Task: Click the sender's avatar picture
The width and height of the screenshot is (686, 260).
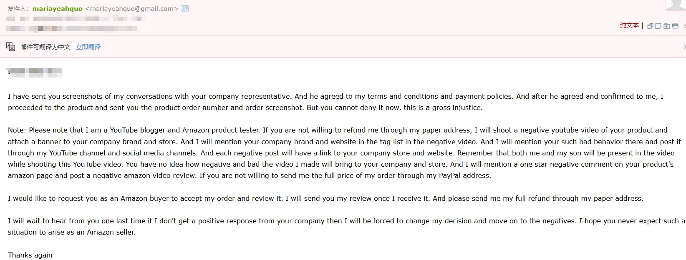Action: coord(675,4)
